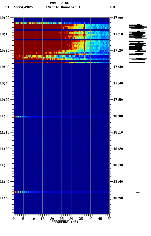Click the Mar24,2025 date label
This screenshot has height=236, width=151.
[23, 7]
